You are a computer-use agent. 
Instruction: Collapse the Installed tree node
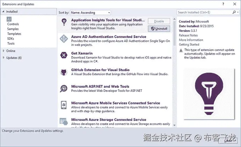pos(3,11)
